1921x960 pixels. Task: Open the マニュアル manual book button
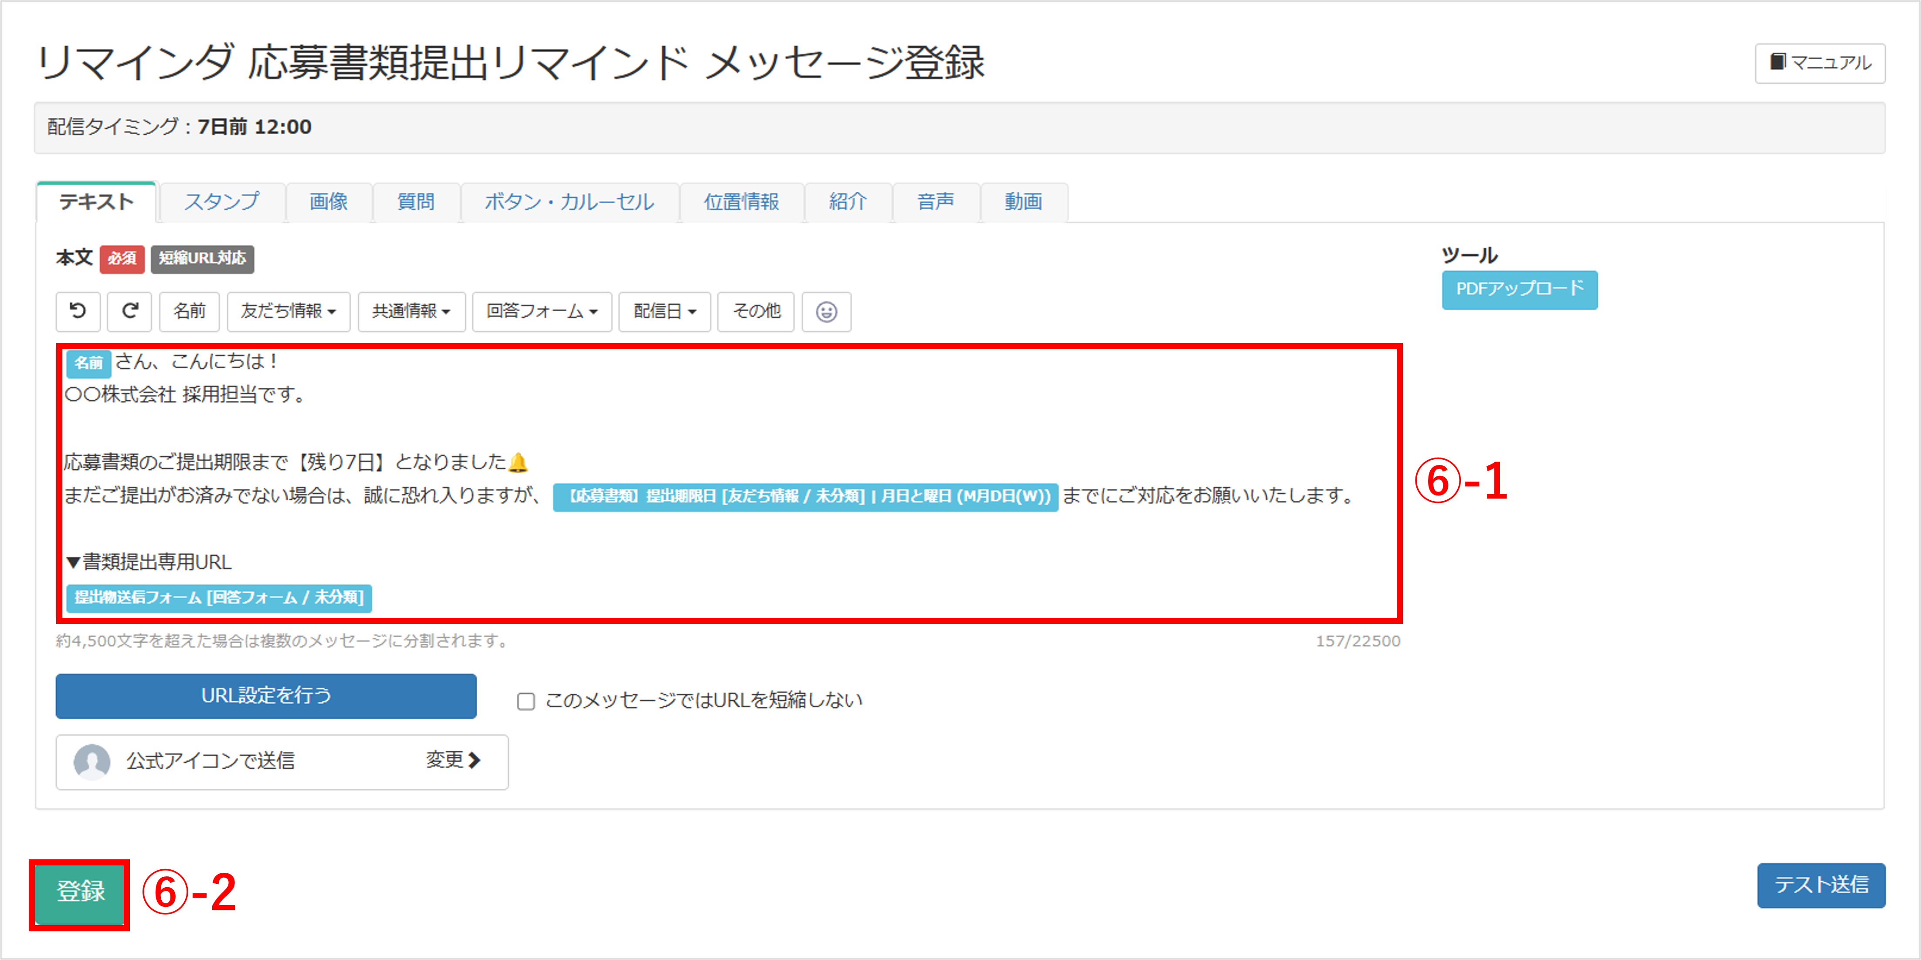point(1819,63)
